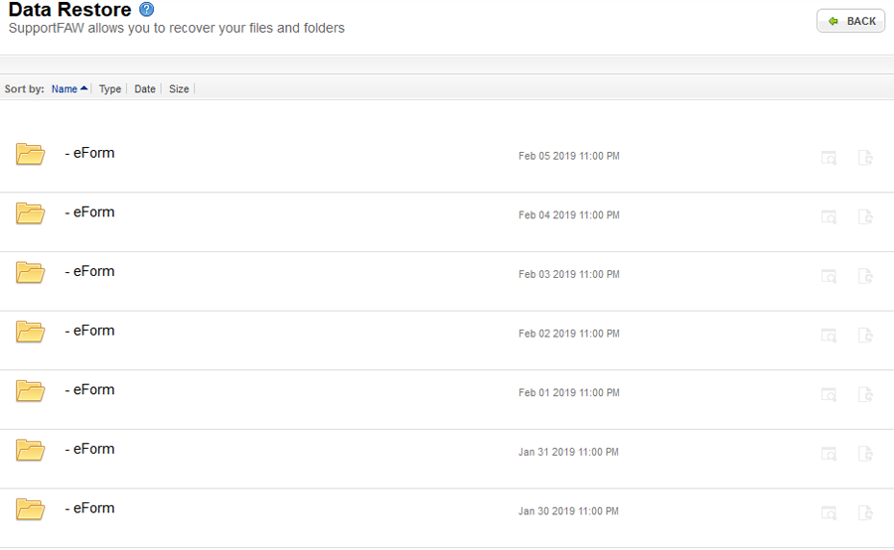
Task: Click the date text Feb 03 2019 11:00 PM
Action: (569, 275)
